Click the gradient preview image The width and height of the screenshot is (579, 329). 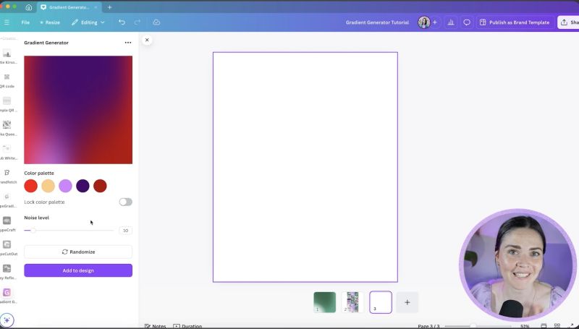click(78, 110)
